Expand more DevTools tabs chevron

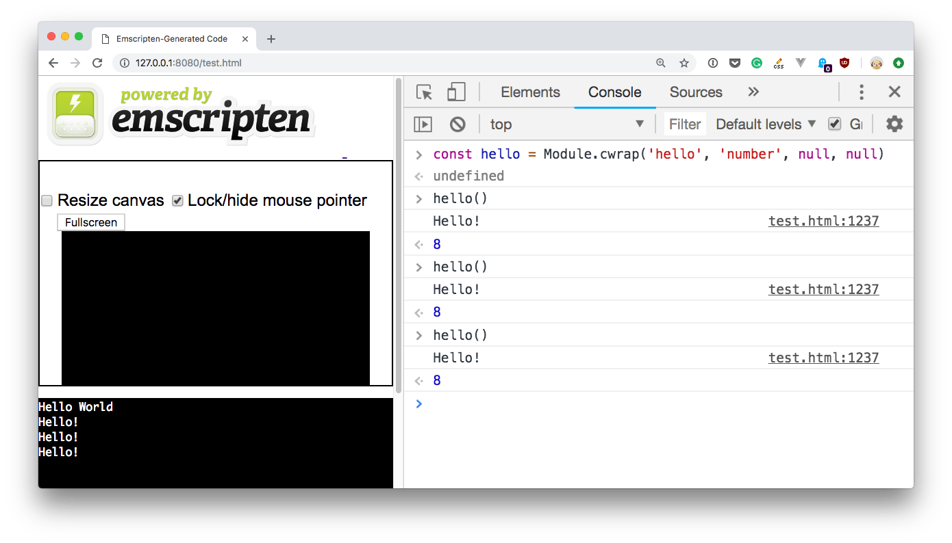pyautogui.click(x=753, y=92)
